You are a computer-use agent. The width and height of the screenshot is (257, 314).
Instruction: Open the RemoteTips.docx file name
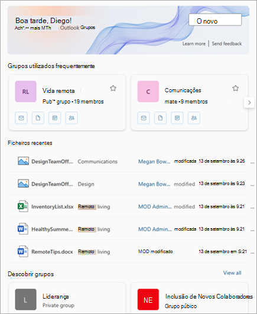(x=52, y=252)
